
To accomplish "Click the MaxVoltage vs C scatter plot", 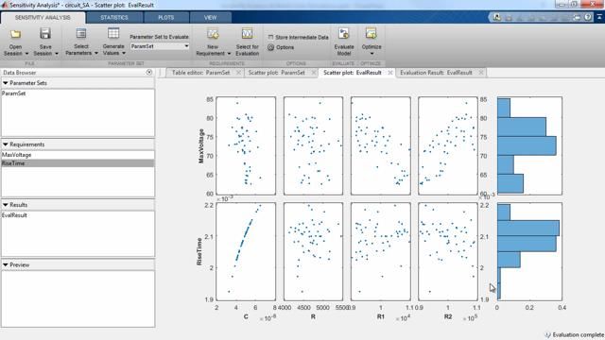I will 246,145.
